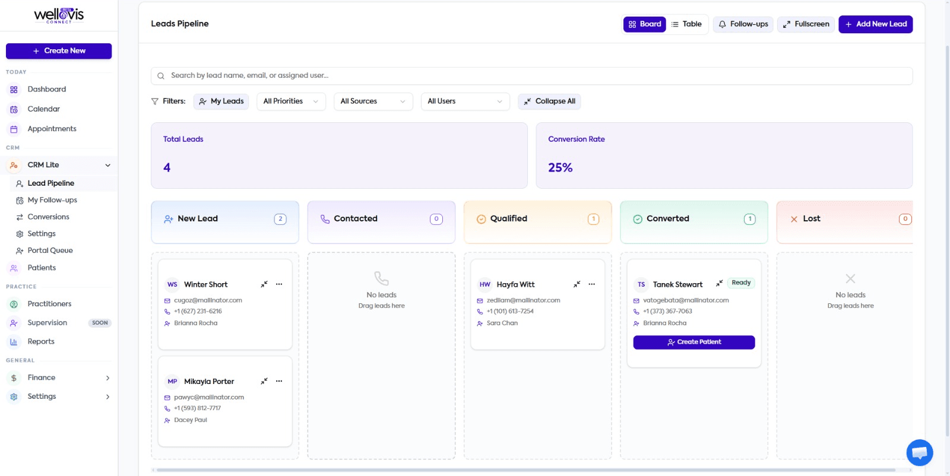The image size is (950, 476).
Task: Click email cugoz@mailinator.com
Action: point(208,300)
